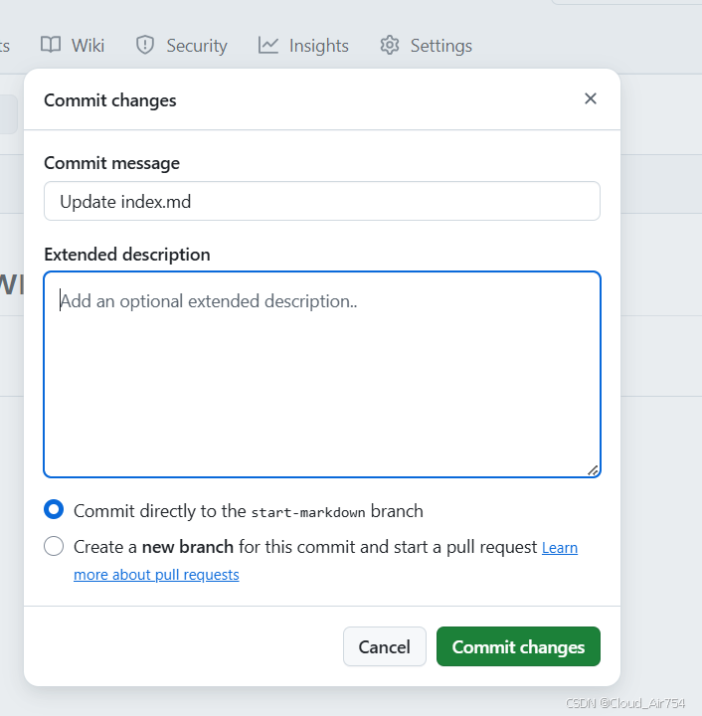Grab the description resize handle
The height and width of the screenshot is (716, 702).
(593, 469)
